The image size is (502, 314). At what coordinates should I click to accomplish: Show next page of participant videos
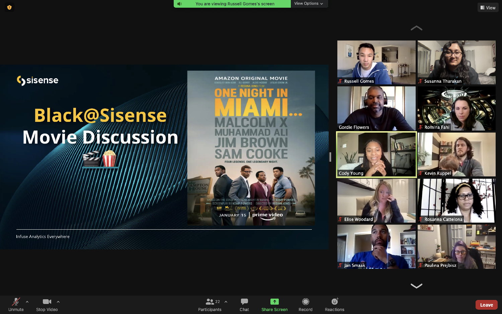[416, 286]
